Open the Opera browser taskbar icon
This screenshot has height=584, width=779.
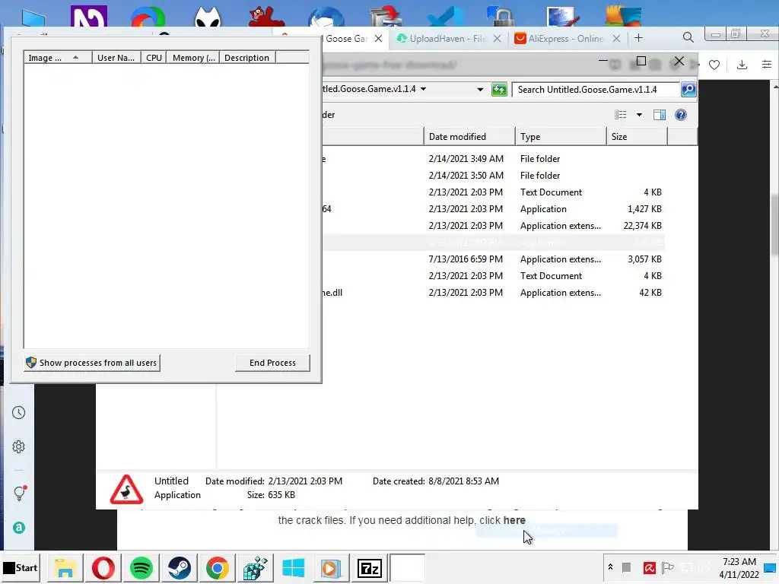click(x=103, y=568)
